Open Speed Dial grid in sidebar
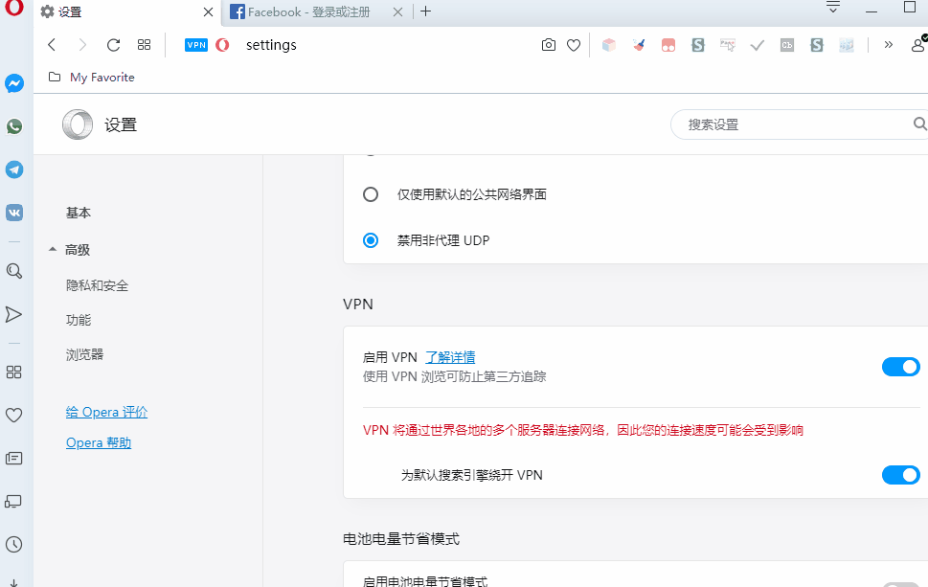This screenshot has width=928, height=587. pyautogui.click(x=13, y=372)
